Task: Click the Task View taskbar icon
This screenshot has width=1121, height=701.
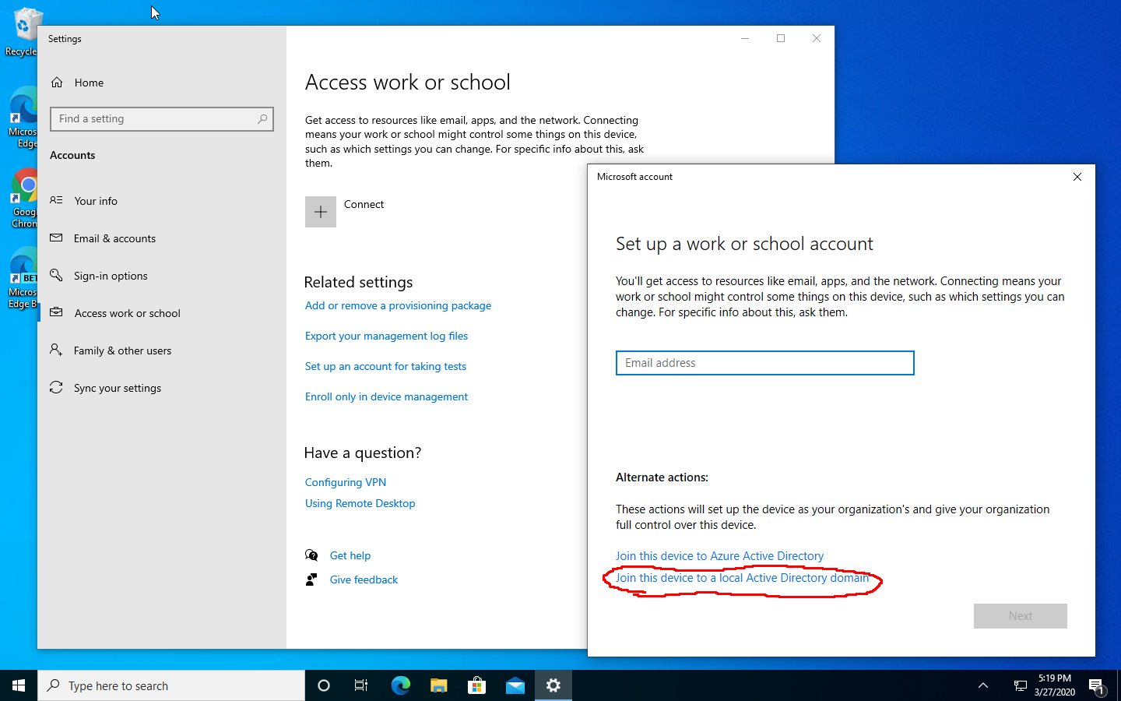Action: coord(361,685)
